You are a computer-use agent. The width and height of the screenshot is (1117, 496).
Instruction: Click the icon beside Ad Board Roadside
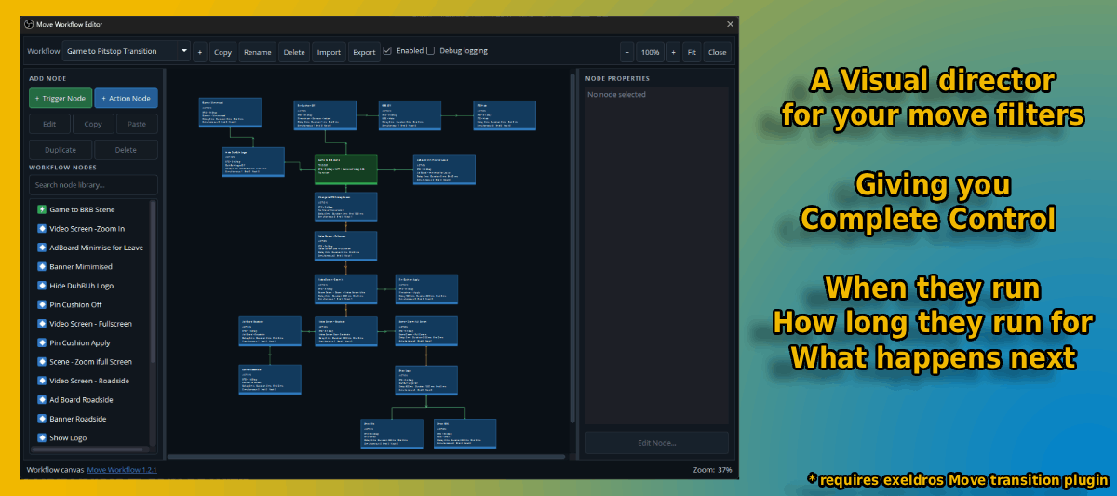(42, 399)
